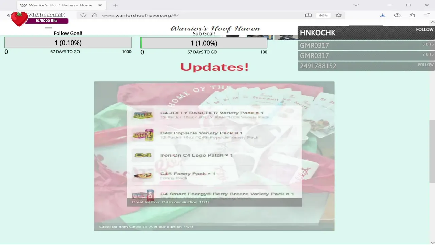Click the Sub Goal progress bar
The image size is (435, 245).
pos(204,43)
